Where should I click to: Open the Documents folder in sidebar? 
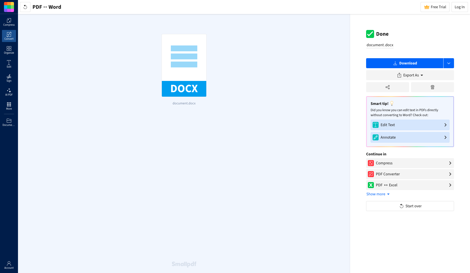pos(9,122)
